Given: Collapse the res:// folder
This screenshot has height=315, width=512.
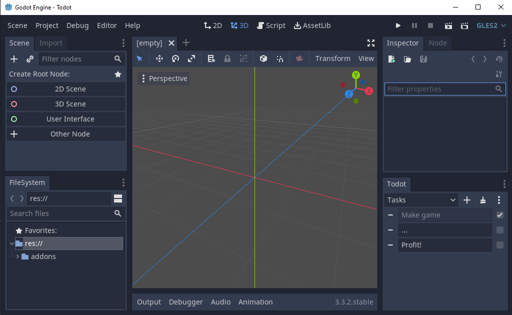Looking at the screenshot, I should (x=12, y=243).
